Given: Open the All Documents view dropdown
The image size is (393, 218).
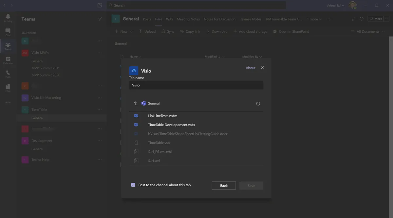Looking at the screenshot, I should pyautogui.click(x=368, y=31).
